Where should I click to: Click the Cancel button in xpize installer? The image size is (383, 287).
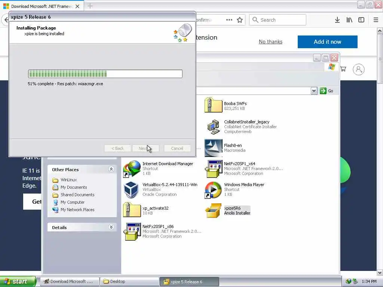[x=177, y=148]
